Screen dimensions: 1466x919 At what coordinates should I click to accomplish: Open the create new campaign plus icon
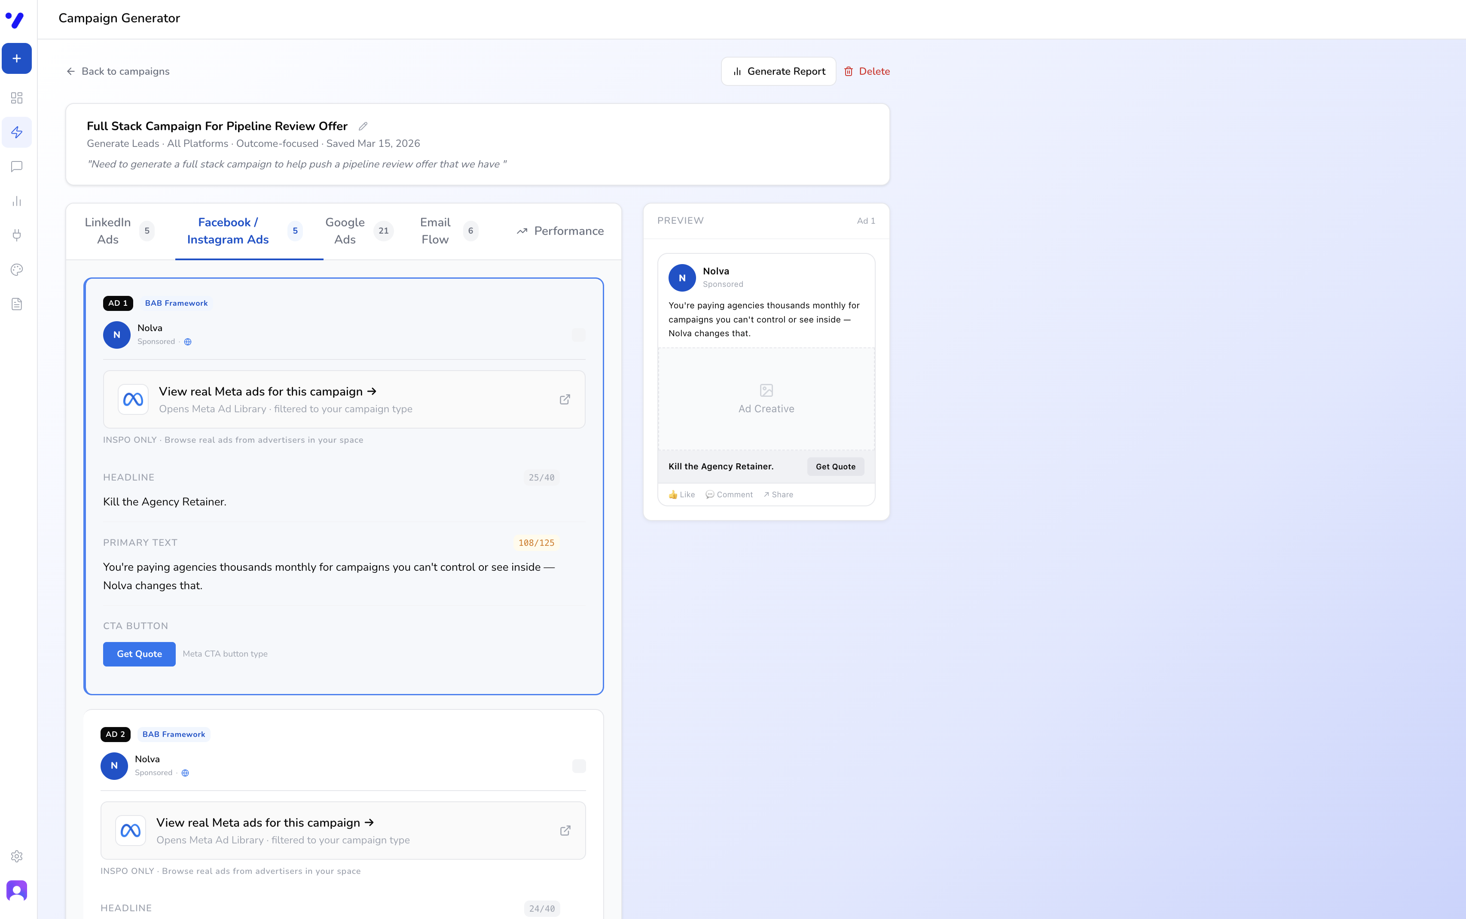(16, 58)
